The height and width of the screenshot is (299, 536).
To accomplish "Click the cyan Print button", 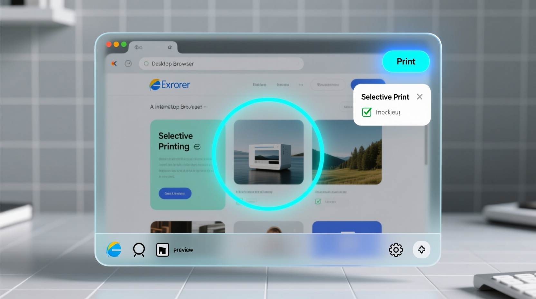I will (406, 62).
